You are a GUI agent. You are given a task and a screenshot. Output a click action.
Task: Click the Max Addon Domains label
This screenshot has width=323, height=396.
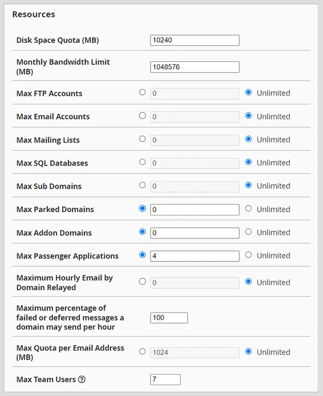54,233
